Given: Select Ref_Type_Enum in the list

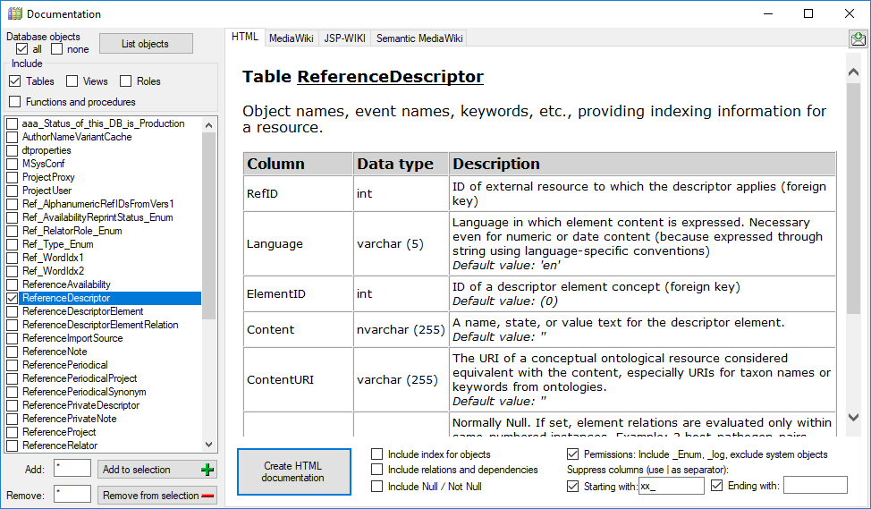Looking at the screenshot, I should pyautogui.click(x=58, y=244).
